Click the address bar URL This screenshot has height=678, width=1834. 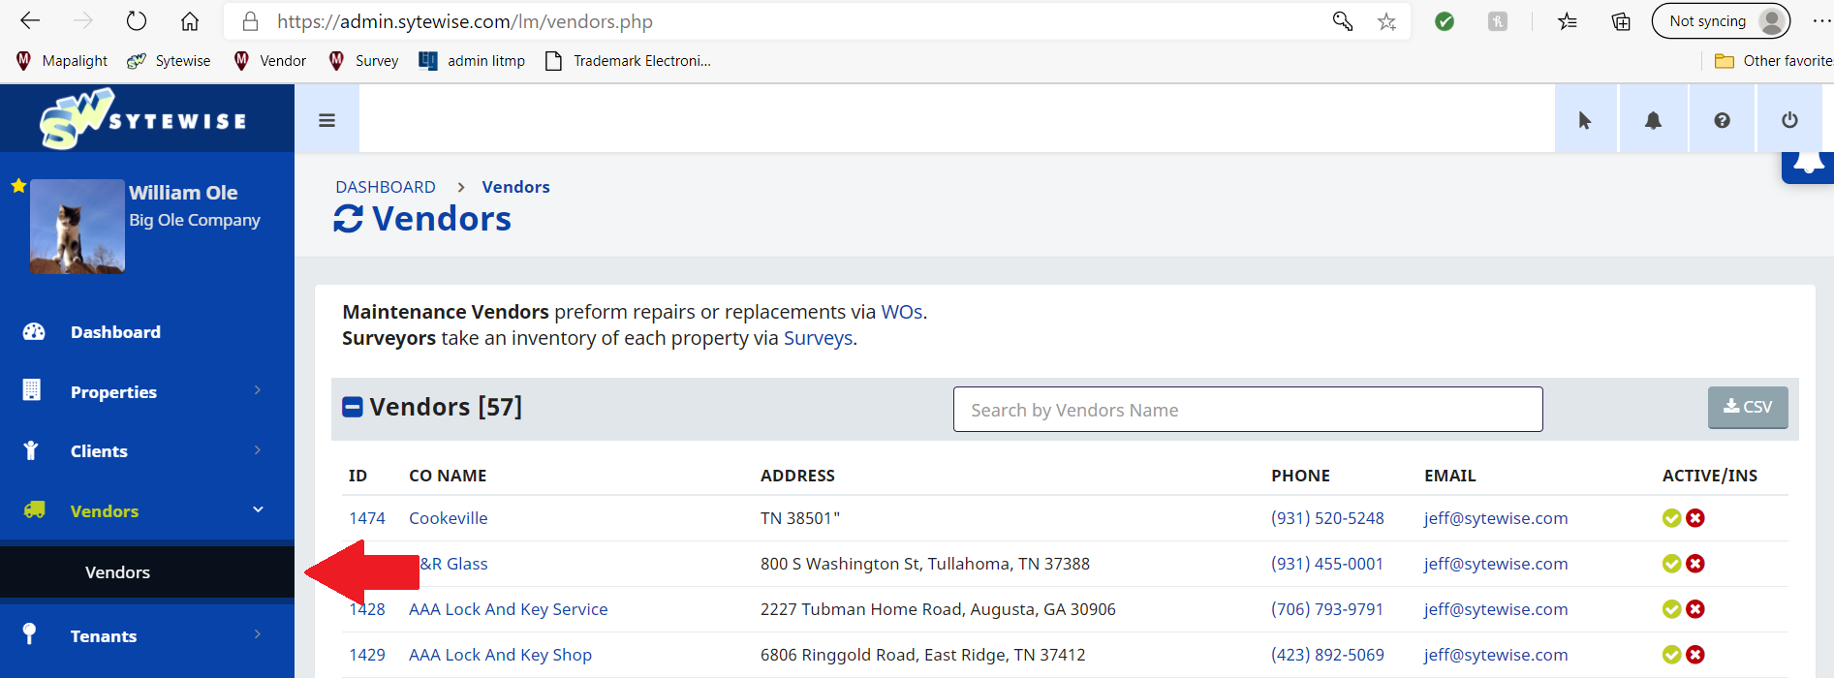464,21
